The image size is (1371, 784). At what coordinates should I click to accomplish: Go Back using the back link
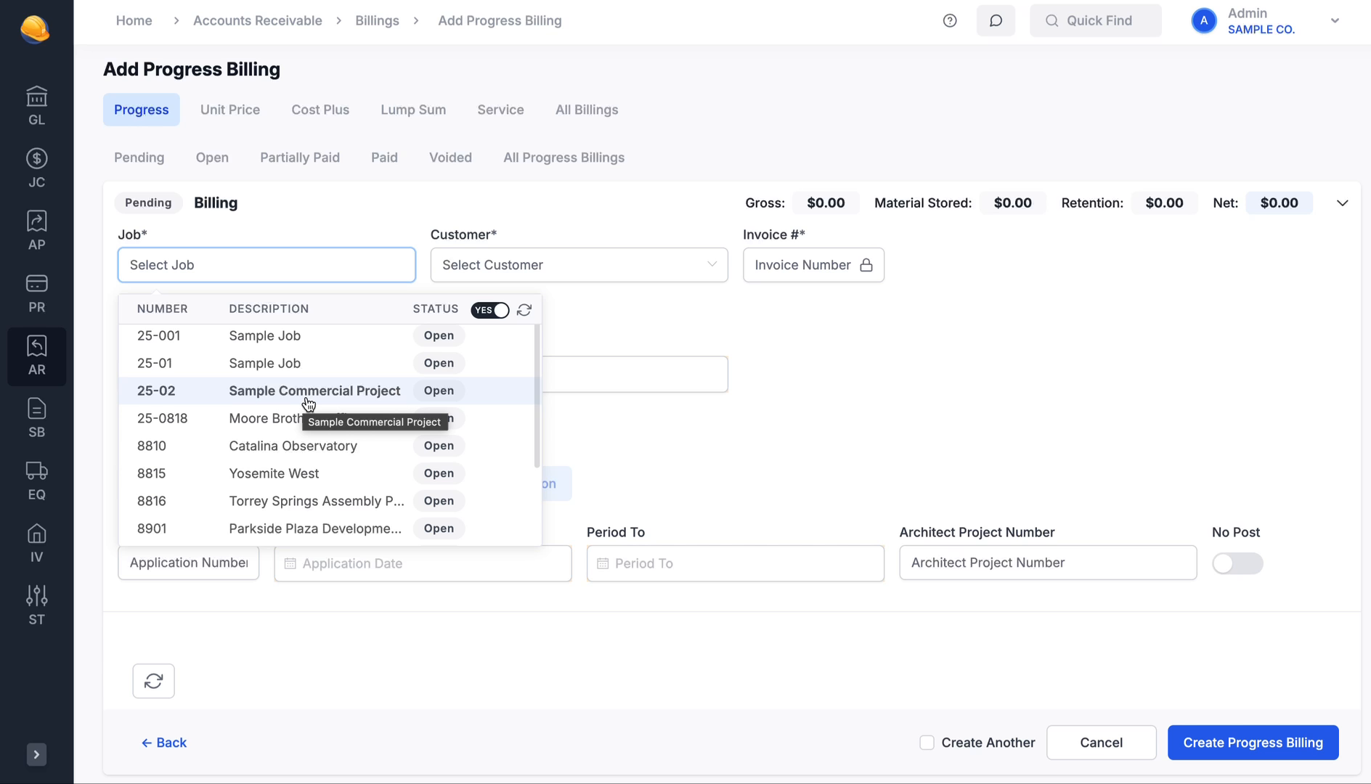(164, 743)
